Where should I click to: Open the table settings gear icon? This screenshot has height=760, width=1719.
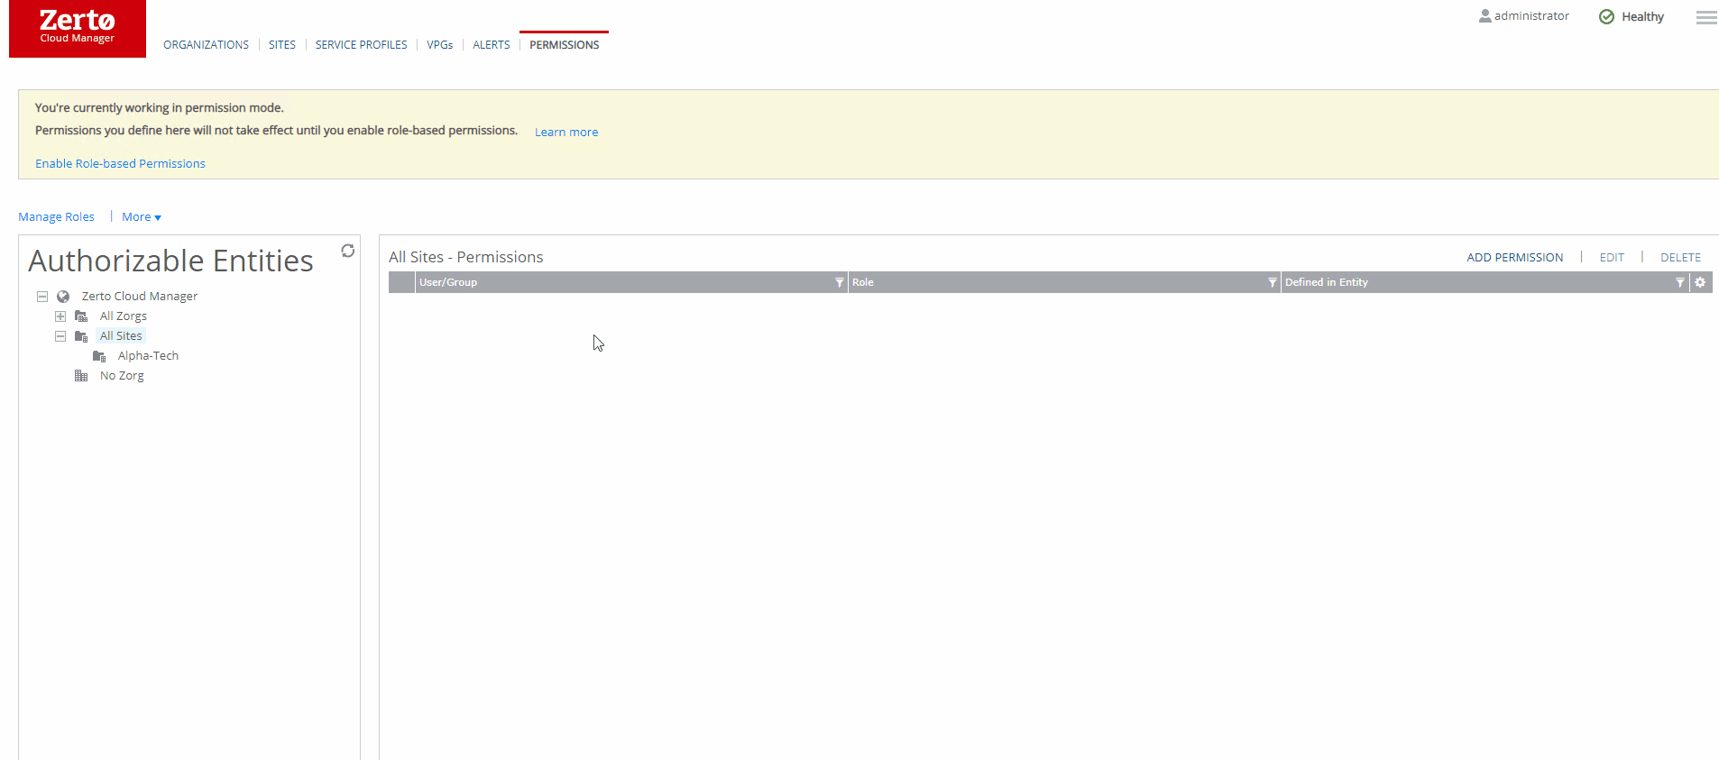coord(1700,282)
